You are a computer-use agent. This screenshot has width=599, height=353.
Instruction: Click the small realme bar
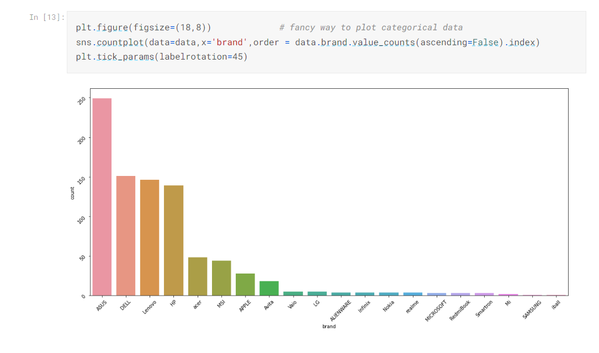412,294
